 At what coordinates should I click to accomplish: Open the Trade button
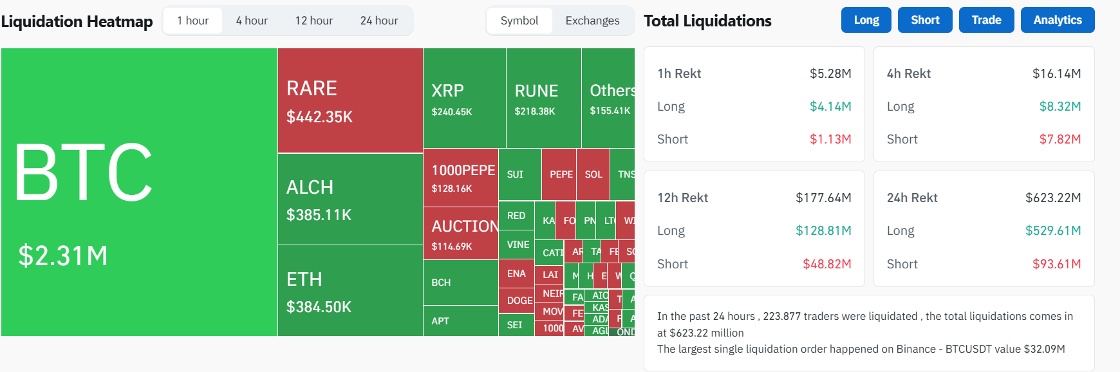tap(986, 20)
